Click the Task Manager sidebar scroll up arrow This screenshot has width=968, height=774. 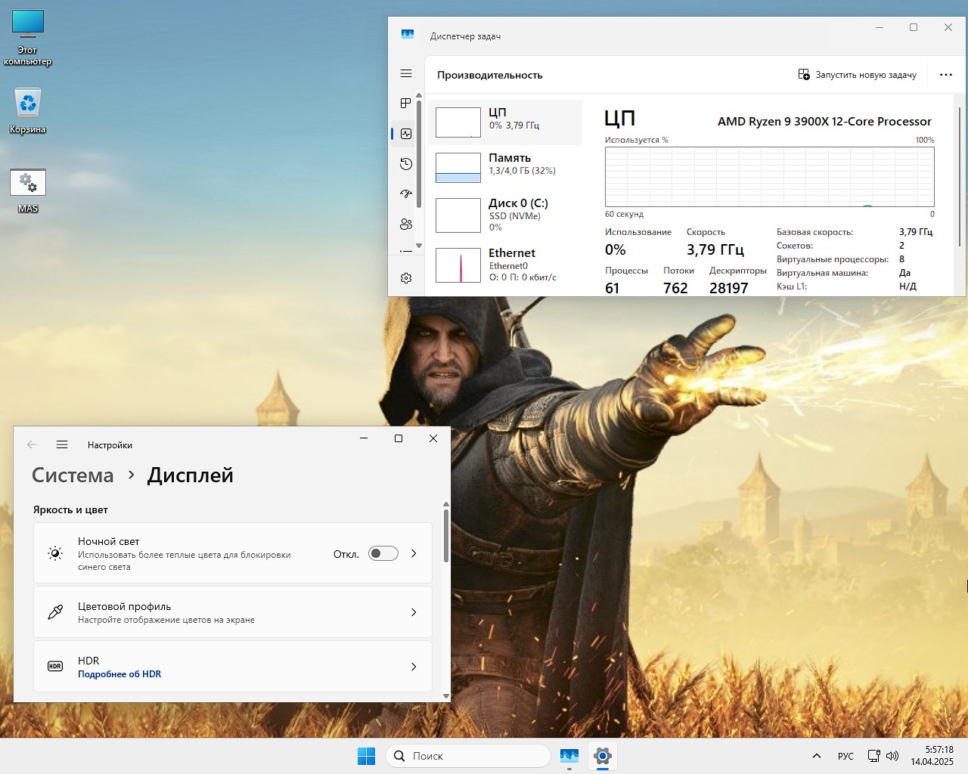click(419, 96)
